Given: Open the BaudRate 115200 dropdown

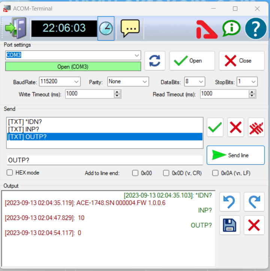Looking at the screenshot, I should pyautogui.click(x=76, y=82).
